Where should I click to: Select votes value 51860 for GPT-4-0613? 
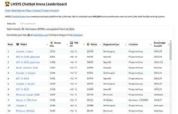[x=90, y=89]
